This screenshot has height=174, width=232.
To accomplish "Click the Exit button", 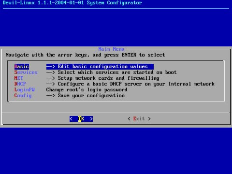I will (139, 119).
